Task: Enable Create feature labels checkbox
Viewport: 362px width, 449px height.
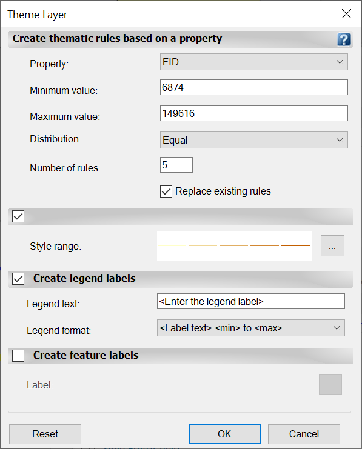Action: (x=18, y=356)
